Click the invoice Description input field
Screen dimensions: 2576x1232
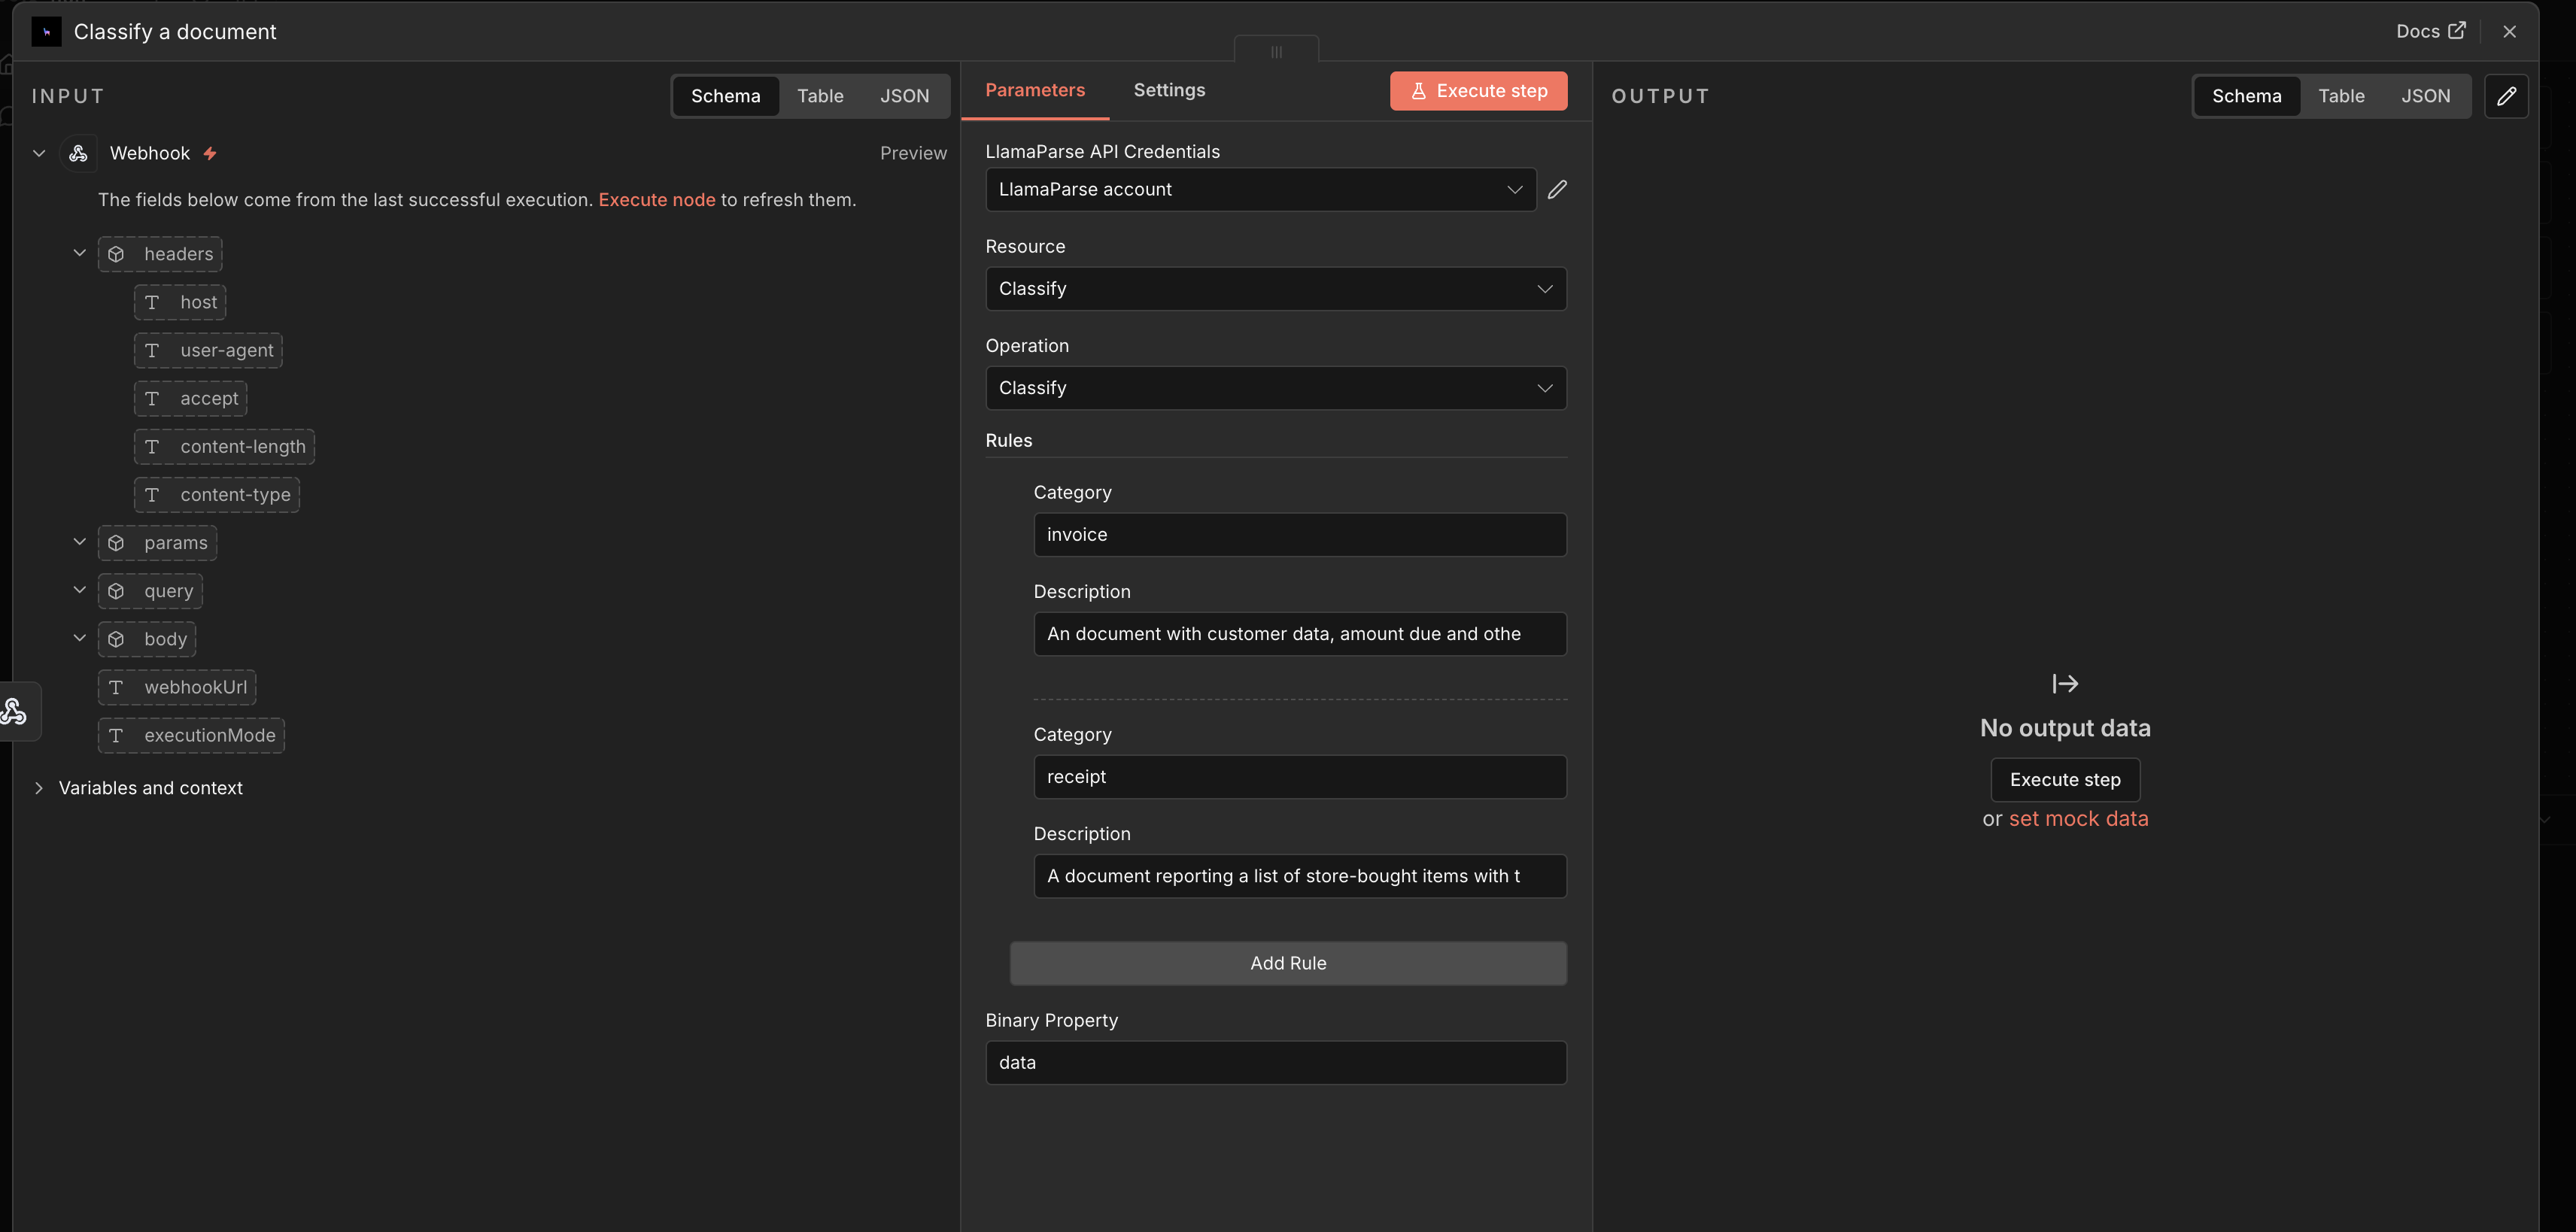click(1300, 633)
